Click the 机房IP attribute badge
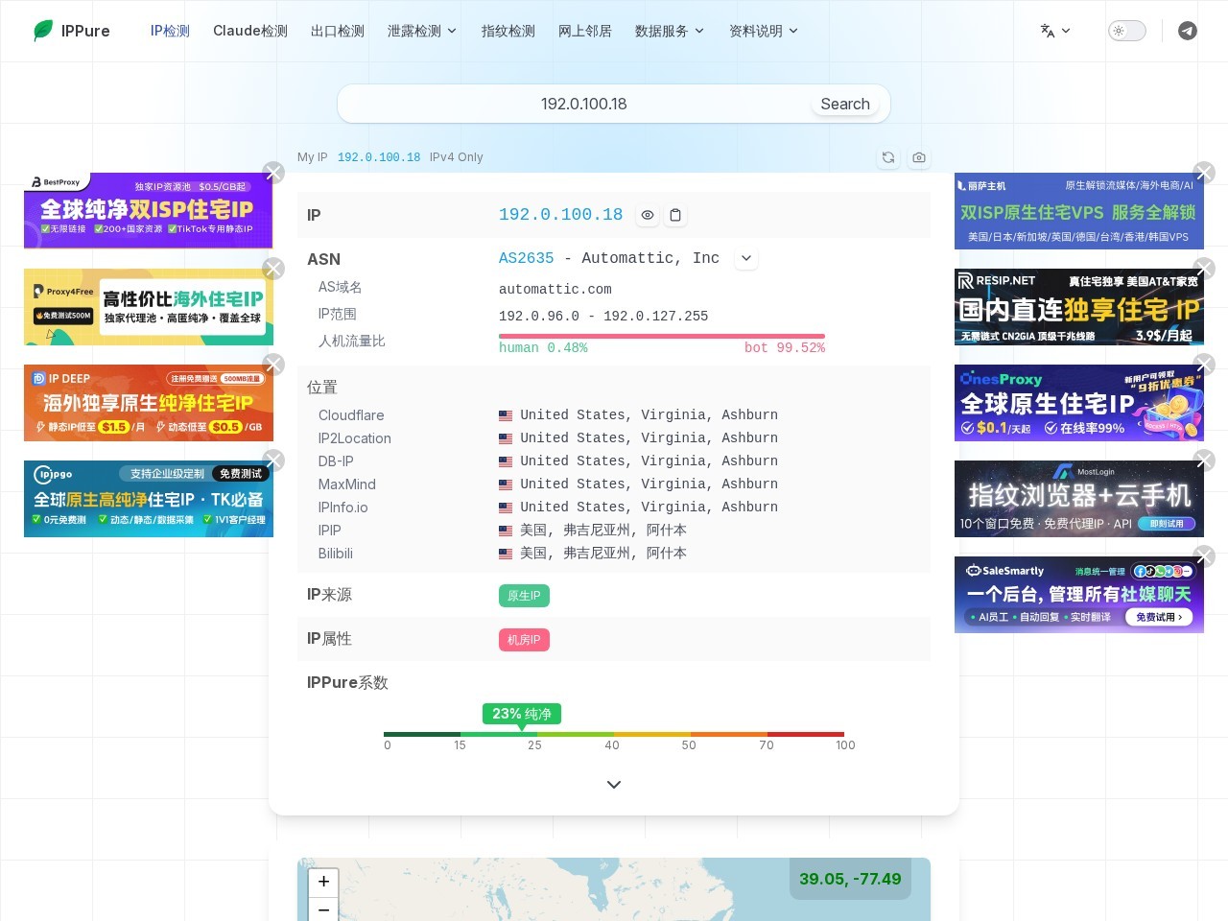This screenshot has width=1228, height=921. point(524,640)
